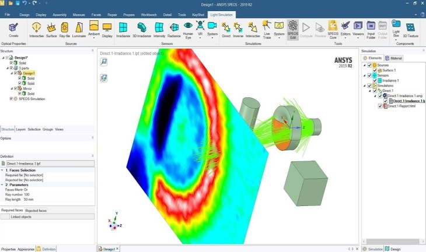426x252 pixels.
Task: Click the Direct.1-Irradiance.1.lpf name field
Action: tap(50, 164)
